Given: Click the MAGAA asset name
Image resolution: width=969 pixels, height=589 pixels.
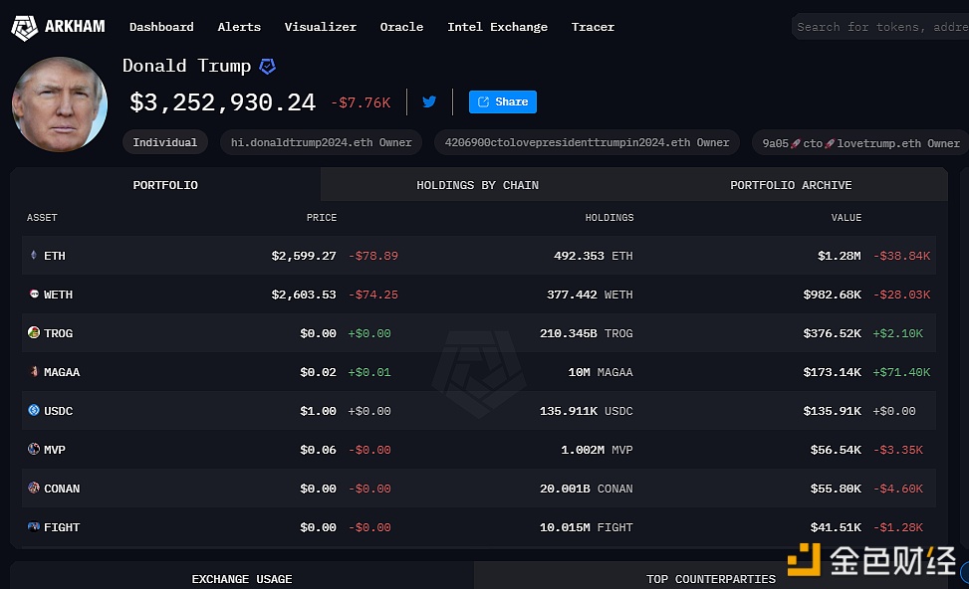Looking at the screenshot, I should point(62,372).
